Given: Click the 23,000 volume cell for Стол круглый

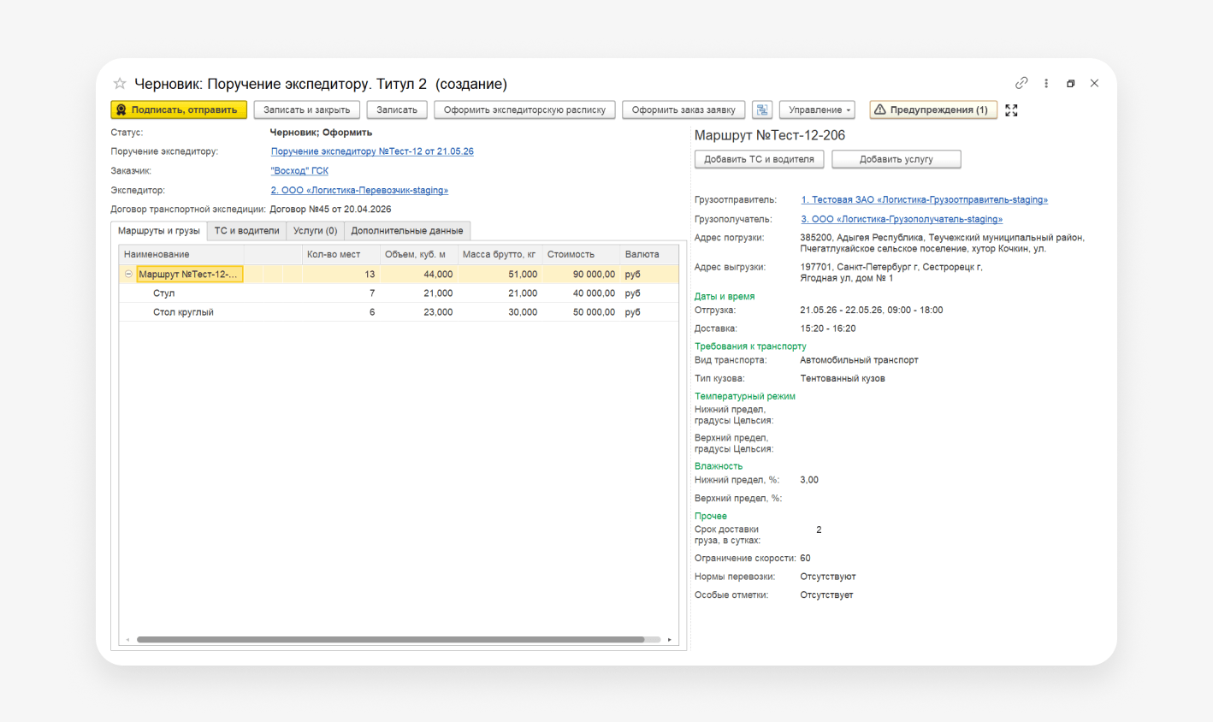Looking at the screenshot, I should pyautogui.click(x=419, y=312).
